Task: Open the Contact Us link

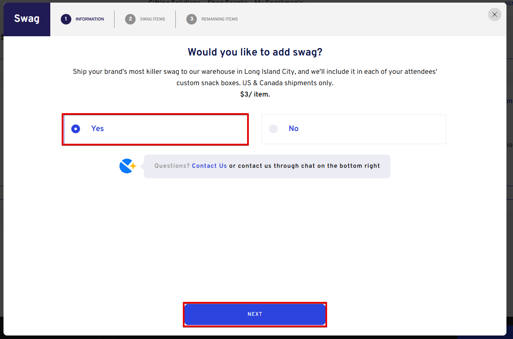Action: [209, 166]
